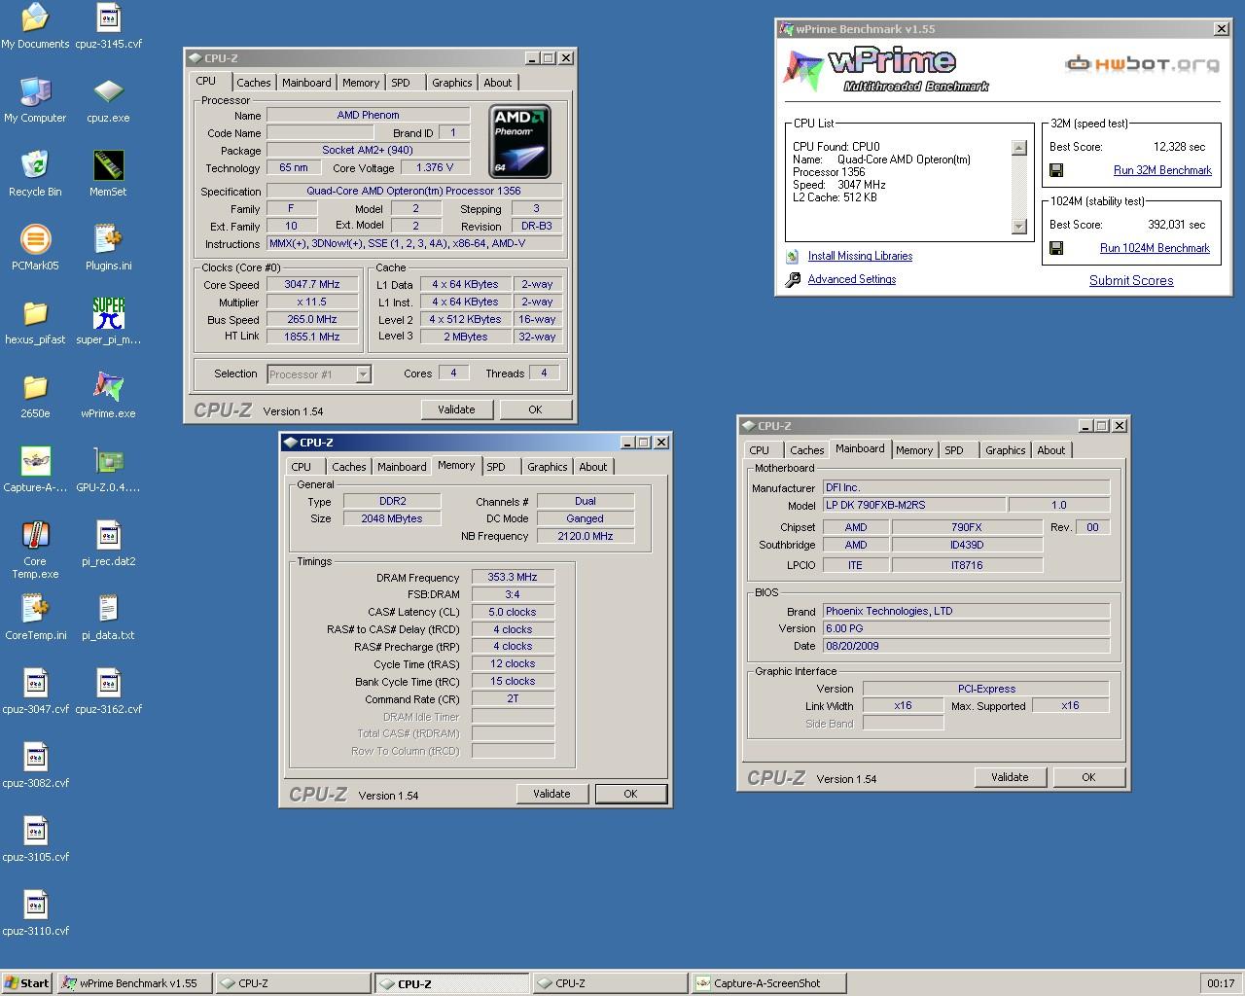This screenshot has width=1245, height=996.
Task: Click save icon beside Run 32M Benchmark
Action: [x=1056, y=170]
